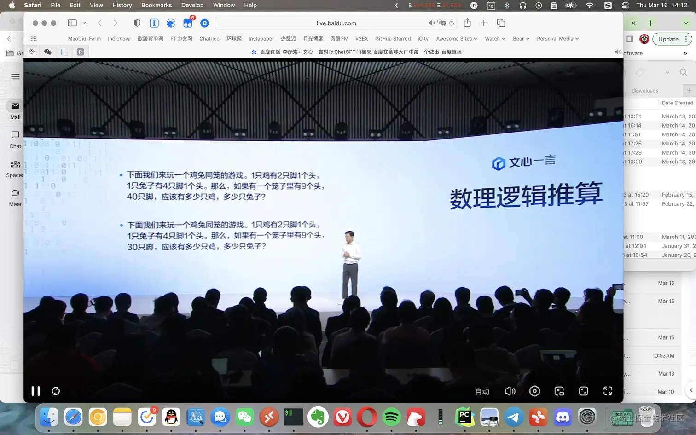Select the 百度直播 live tab
Viewport: 696px width, 435px height.
[356, 52]
